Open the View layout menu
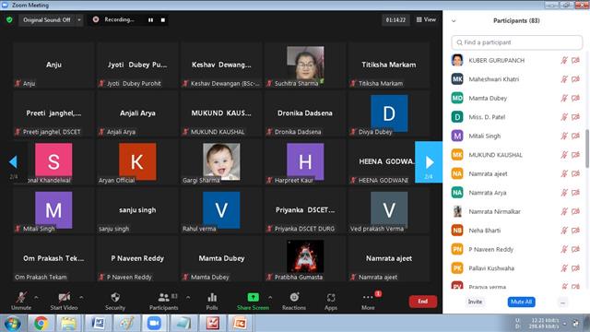590x332 pixels. [426, 19]
